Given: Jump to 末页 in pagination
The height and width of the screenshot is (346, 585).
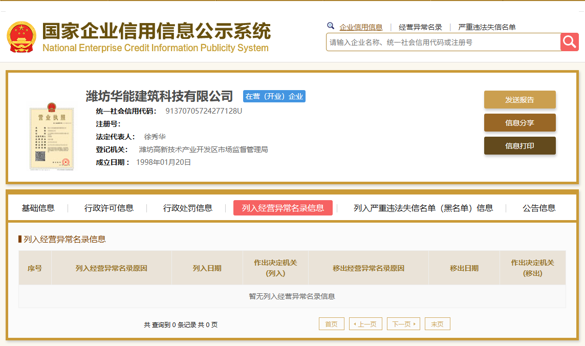Looking at the screenshot, I should pos(437,324).
